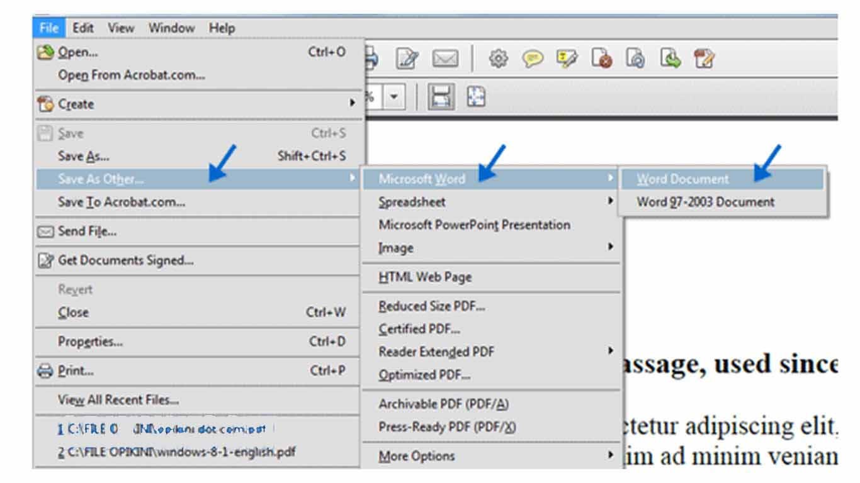
Task: Select the yellow highlight text tool icon
Action: click(x=565, y=58)
